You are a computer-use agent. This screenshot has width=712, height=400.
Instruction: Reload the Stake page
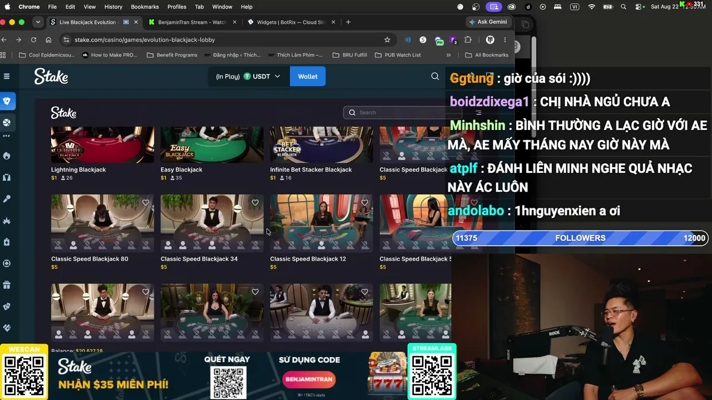coord(33,40)
